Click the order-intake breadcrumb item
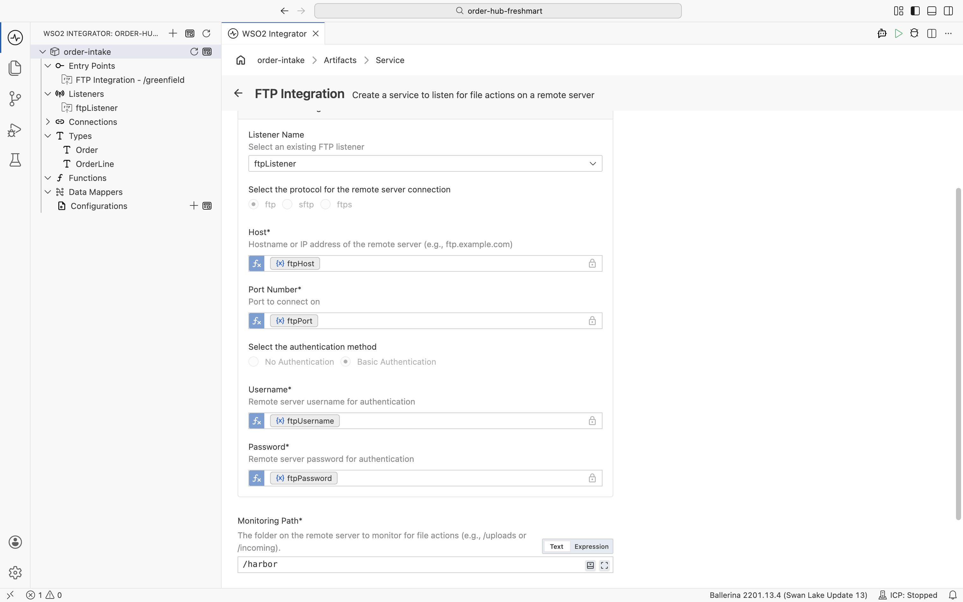The width and height of the screenshot is (963, 602). (281, 60)
